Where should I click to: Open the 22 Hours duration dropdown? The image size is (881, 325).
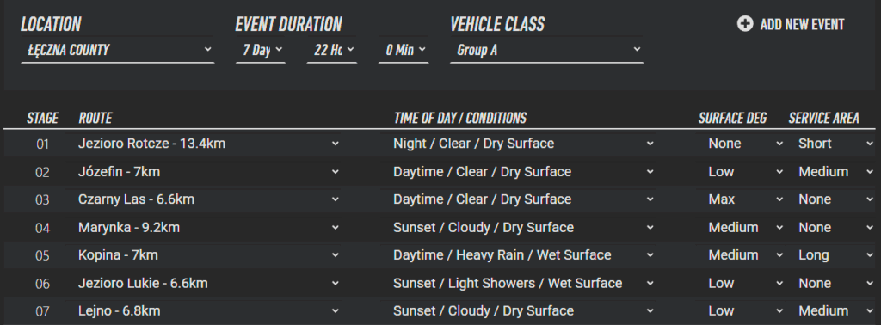pos(332,50)
